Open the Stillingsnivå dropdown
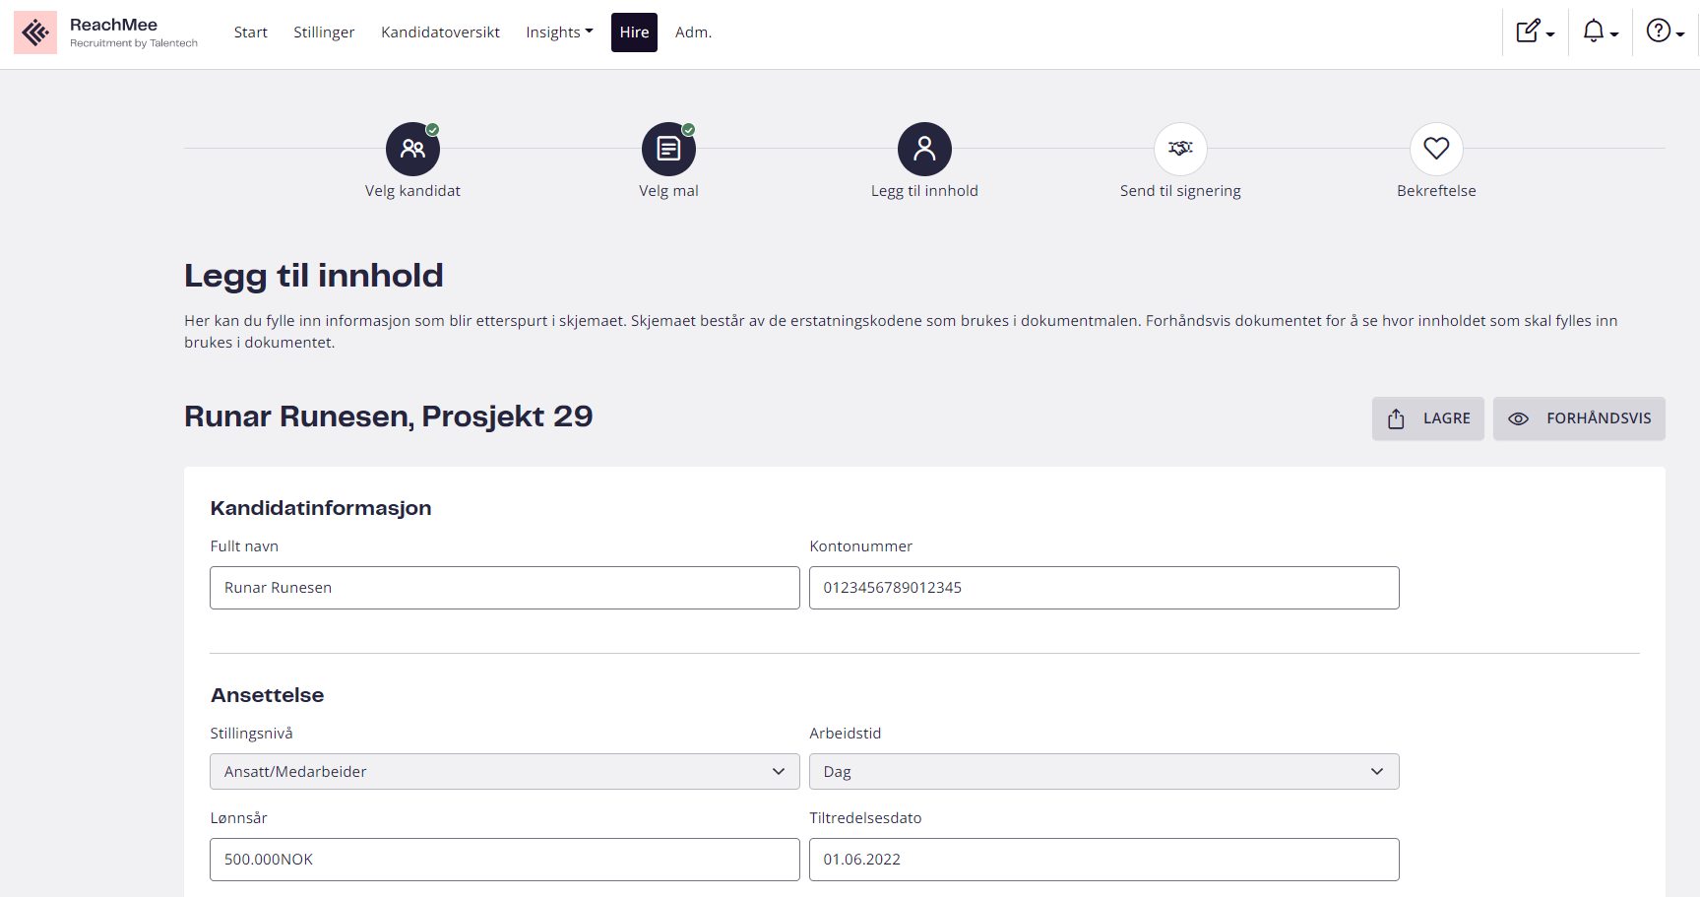Viewport: 1700px width, 897px height. point(505,772)
